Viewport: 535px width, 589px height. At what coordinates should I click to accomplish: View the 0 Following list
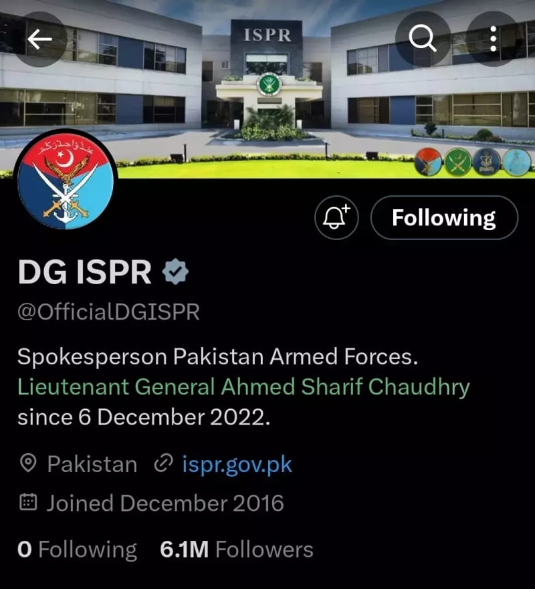[77, 550]
